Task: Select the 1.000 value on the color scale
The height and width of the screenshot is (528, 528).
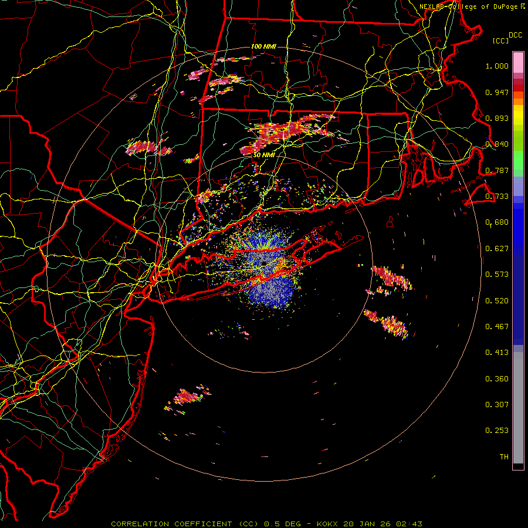Action: [x=497, y=66]
